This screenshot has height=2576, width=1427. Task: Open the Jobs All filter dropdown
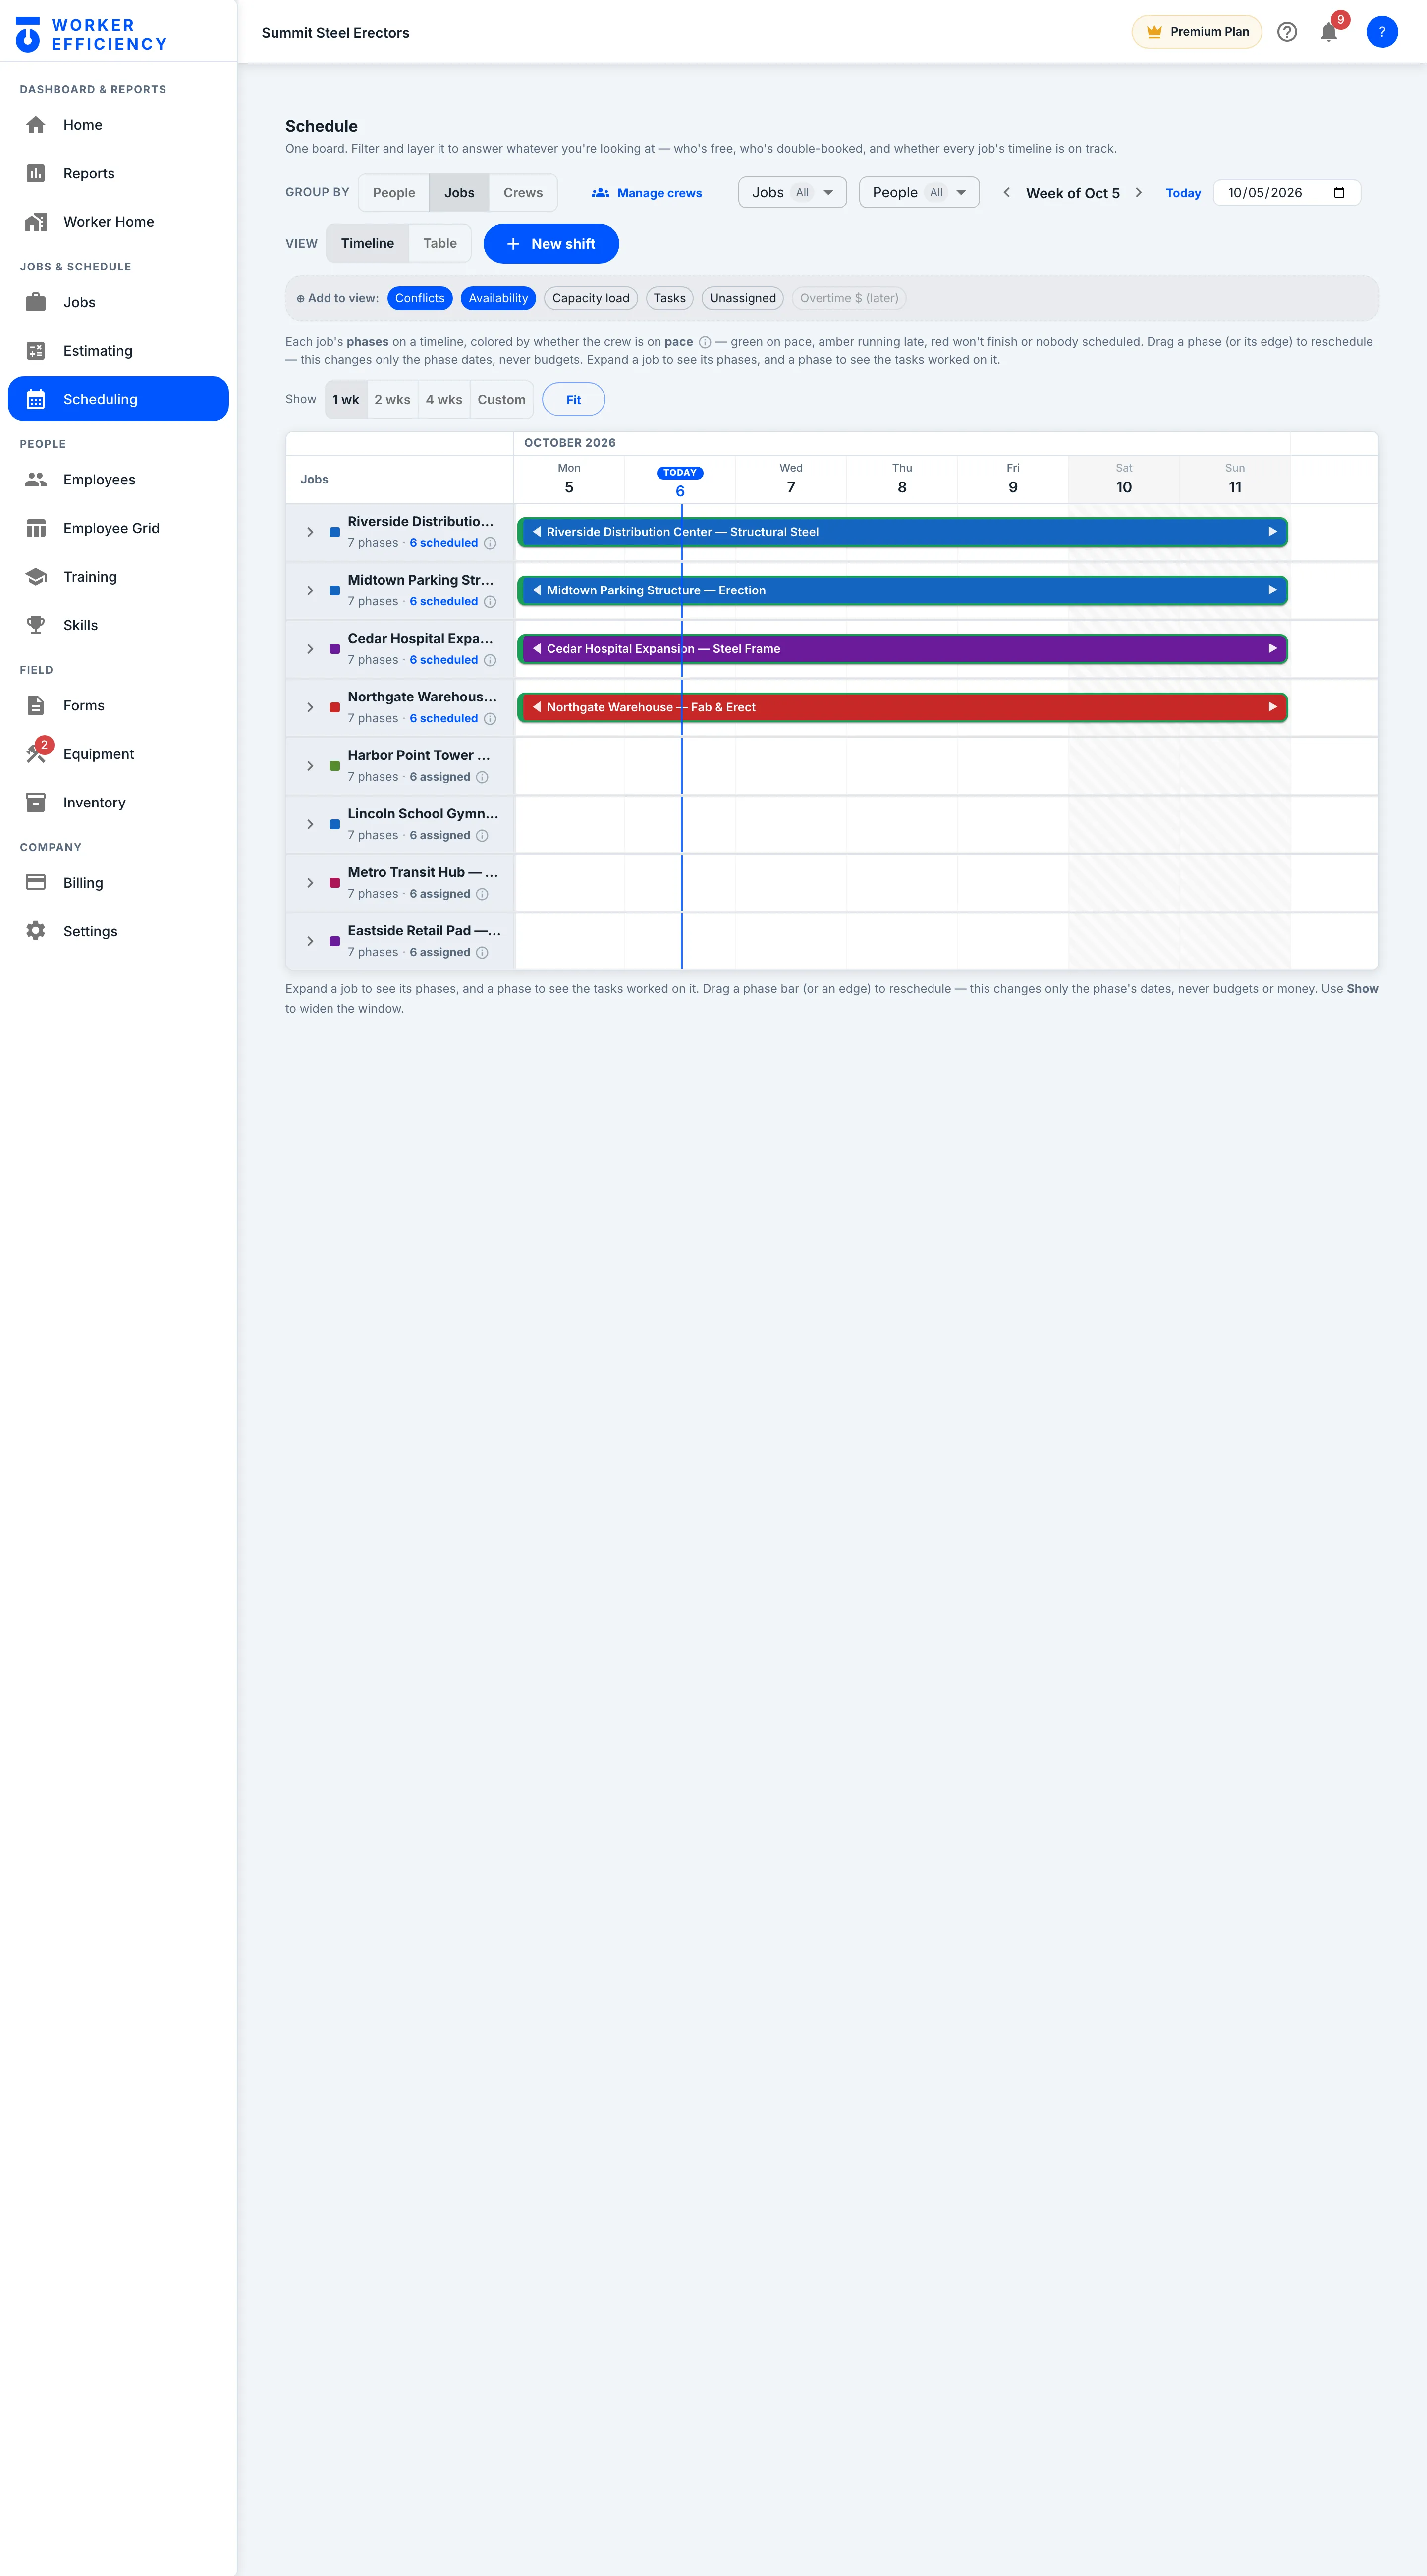pos(793,193)
